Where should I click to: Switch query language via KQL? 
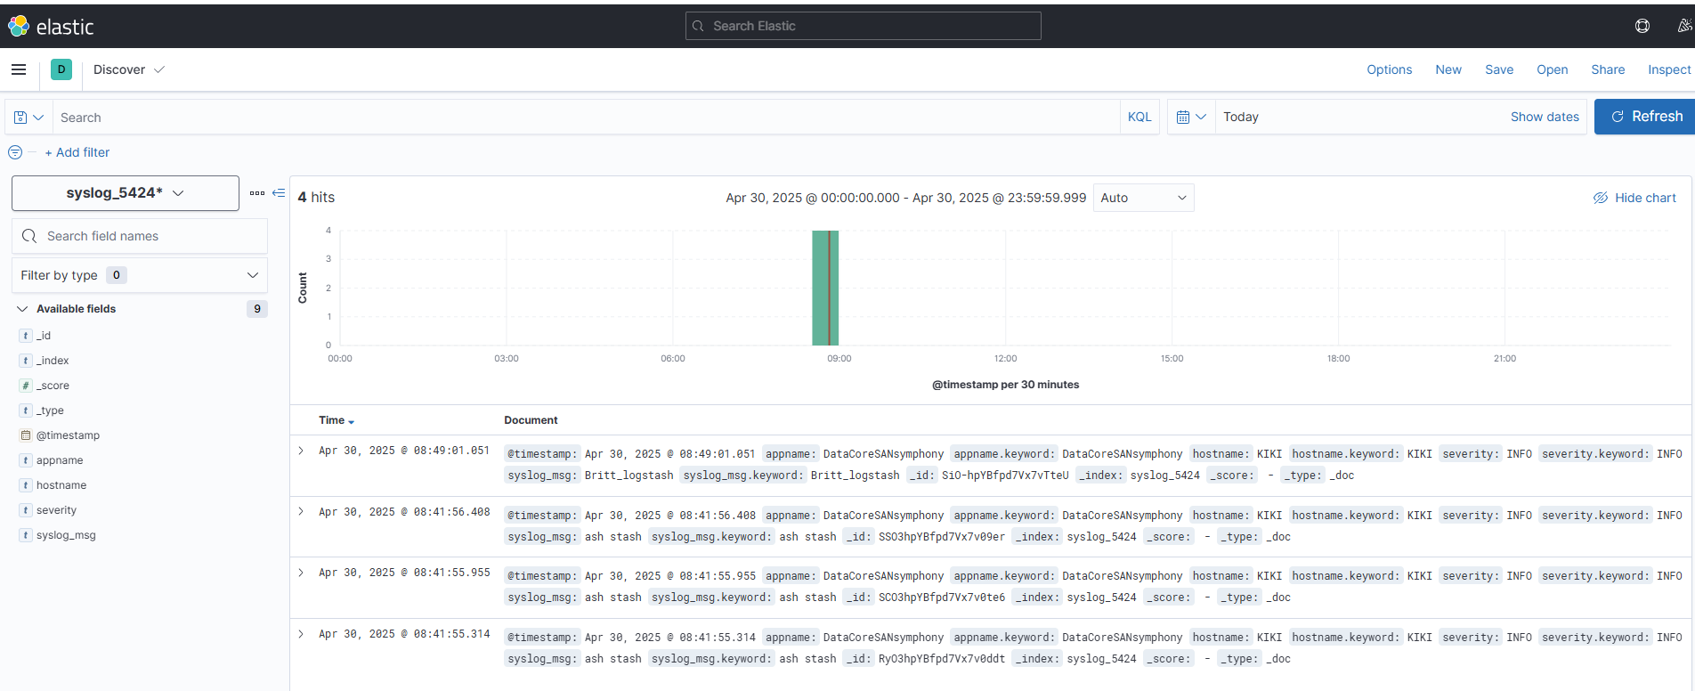(1139, 118)
